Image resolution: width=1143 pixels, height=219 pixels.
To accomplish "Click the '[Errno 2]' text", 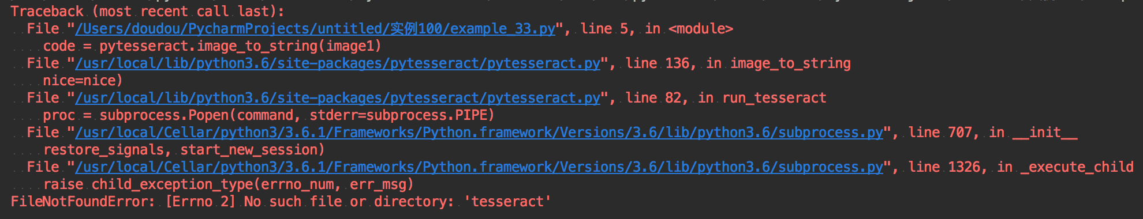I will tap(201, 202).
